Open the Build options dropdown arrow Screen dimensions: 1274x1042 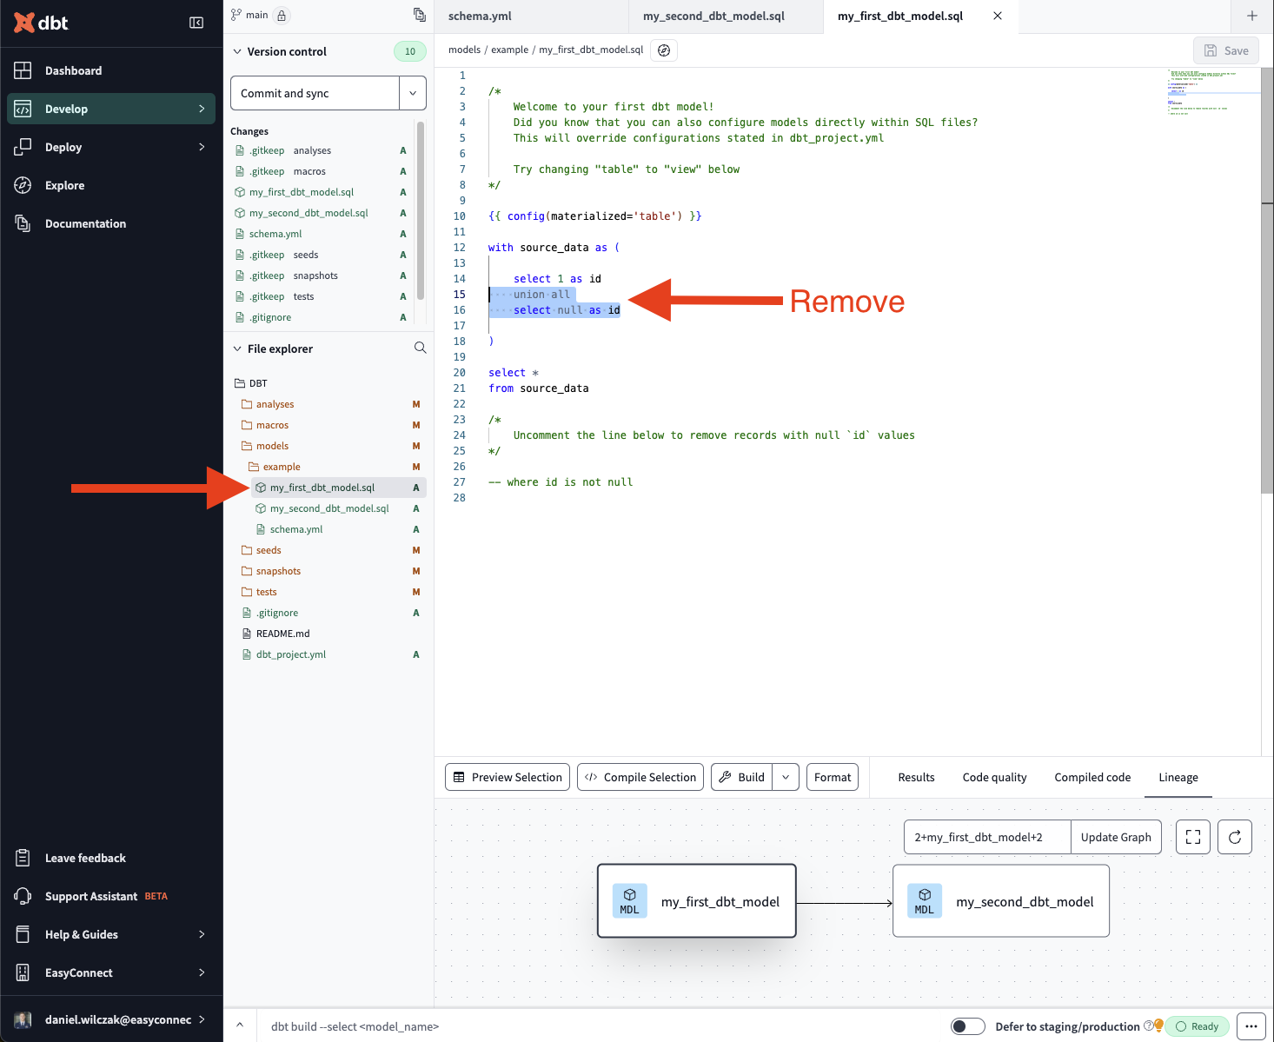pyautogui.click(x=786, y=777)
